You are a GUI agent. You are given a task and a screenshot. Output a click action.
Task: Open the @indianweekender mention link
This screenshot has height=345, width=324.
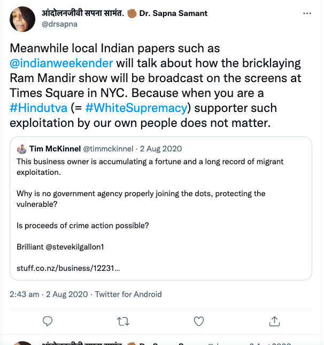pos(61,63)
